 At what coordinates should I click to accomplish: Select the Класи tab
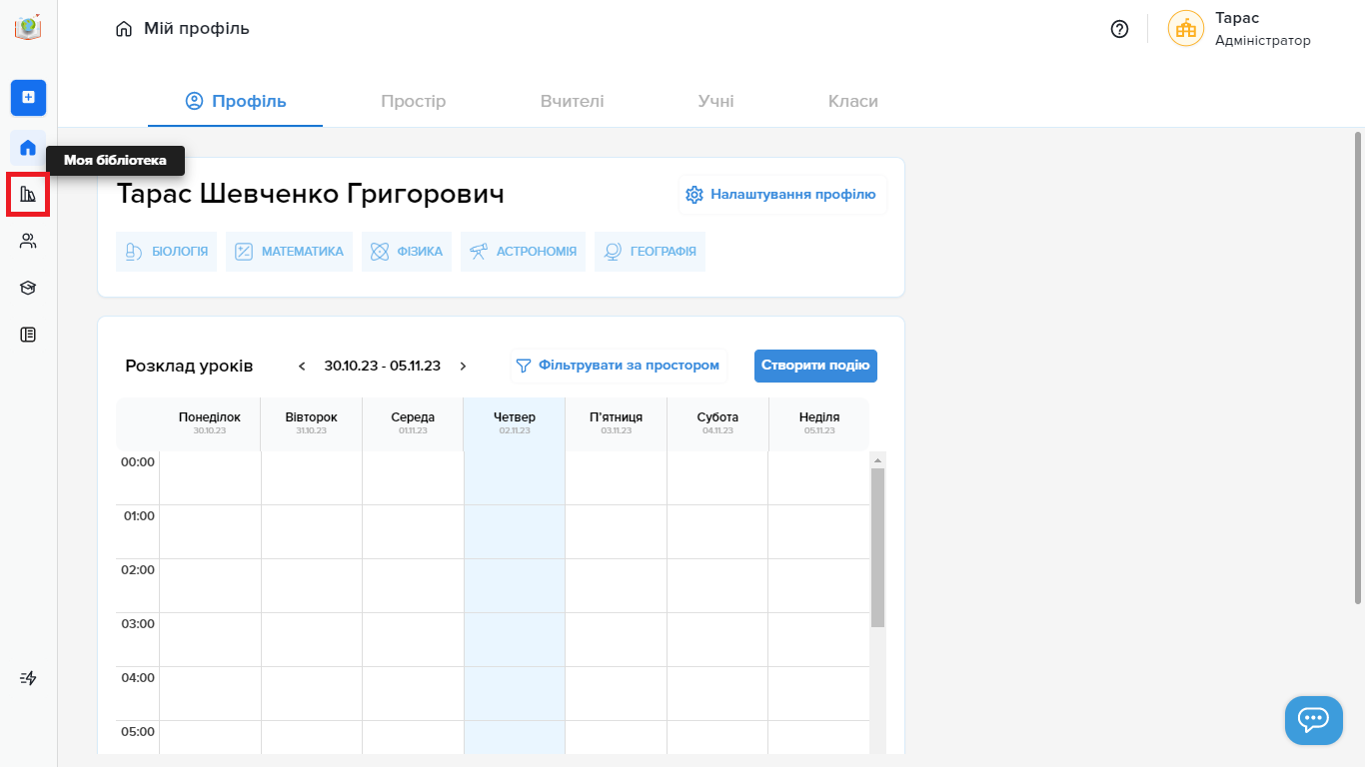tap(852, 101)
